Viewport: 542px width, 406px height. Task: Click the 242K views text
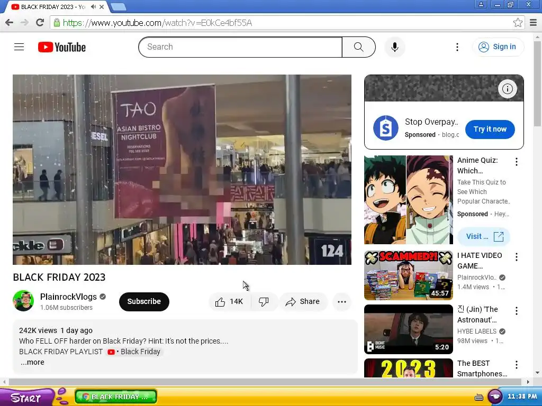[x=38, y=330]
